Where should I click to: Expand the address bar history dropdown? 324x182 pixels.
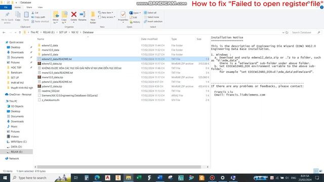pyautogui.click(x=283, y=32)
